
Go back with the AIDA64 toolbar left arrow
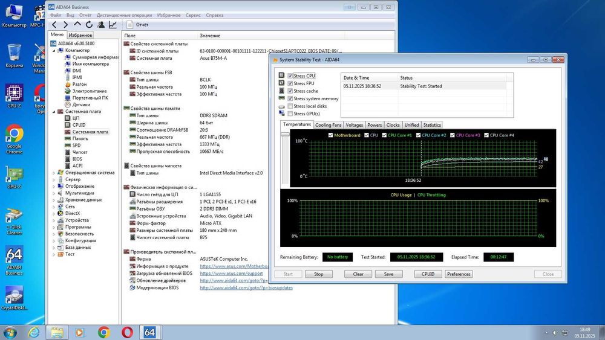(x=54, y=25)
